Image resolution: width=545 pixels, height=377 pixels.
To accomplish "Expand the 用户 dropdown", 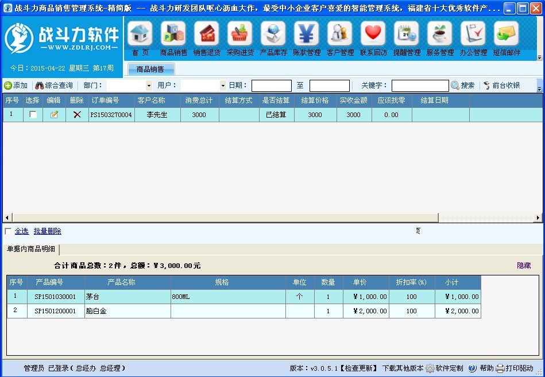I will click(x=223, y=85).
